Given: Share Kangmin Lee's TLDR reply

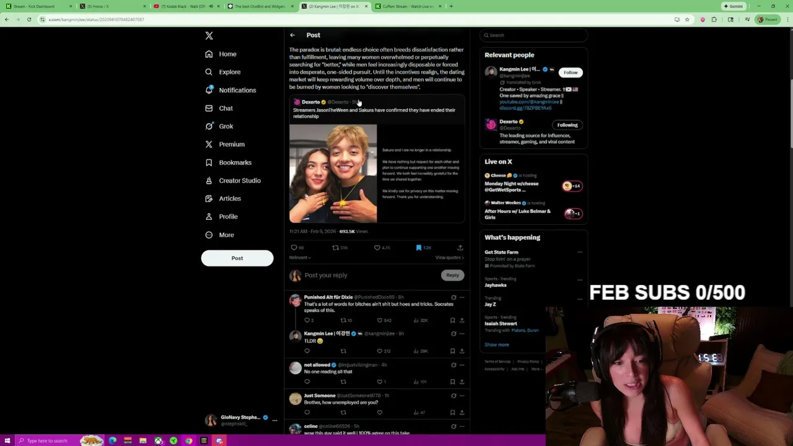Looking at the screenshot, I should click(462, 351).
